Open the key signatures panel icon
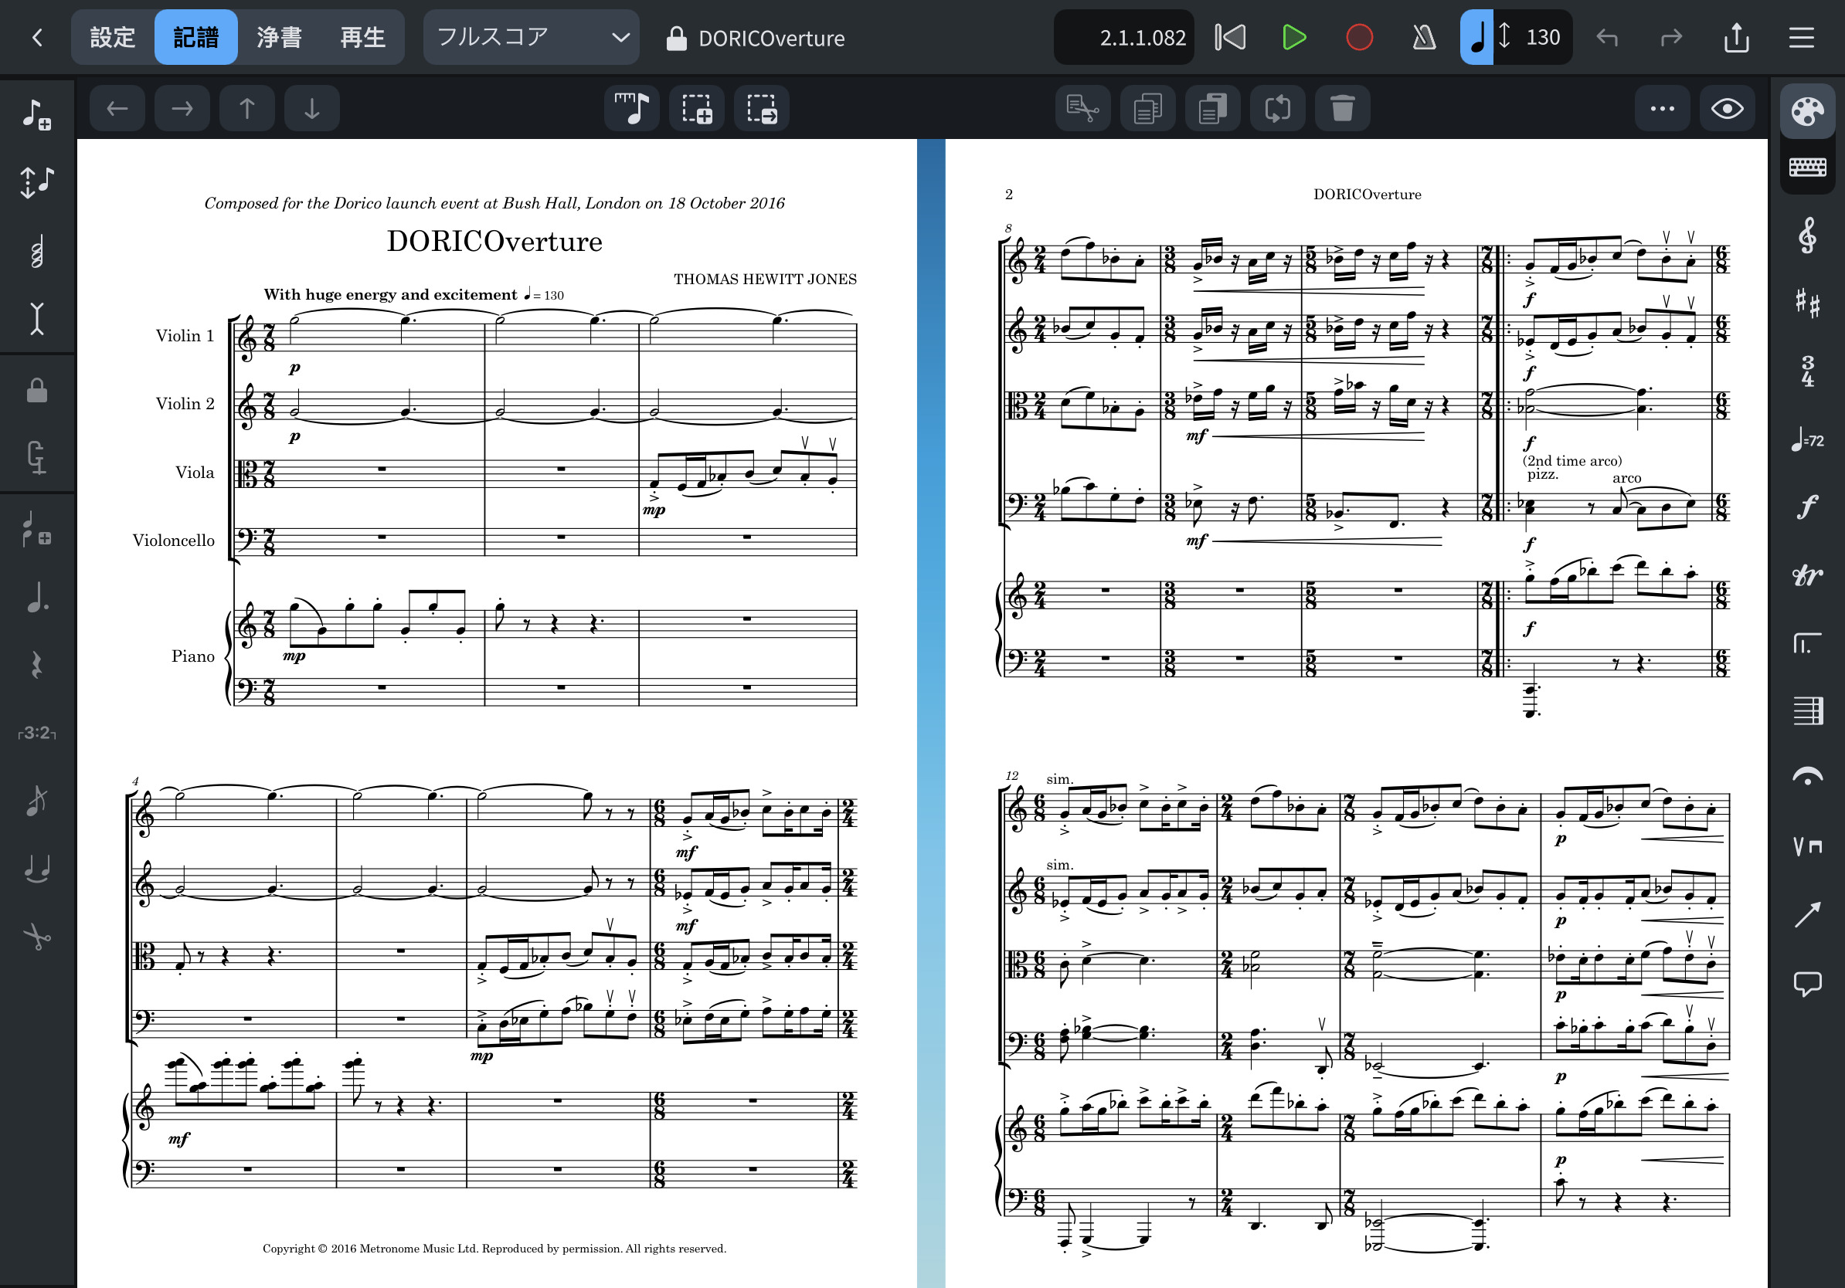1845x1288 pixels. (x=1806, y=303)
